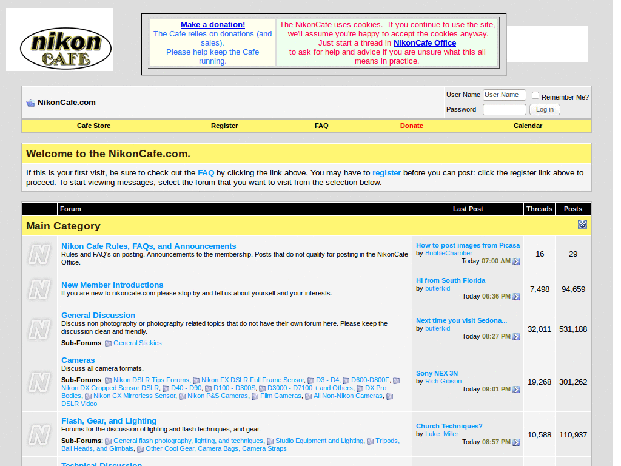The image size is (621, 466).
Task: Enable the Remember Me checkbox
Action: click(x=535, y=95)
